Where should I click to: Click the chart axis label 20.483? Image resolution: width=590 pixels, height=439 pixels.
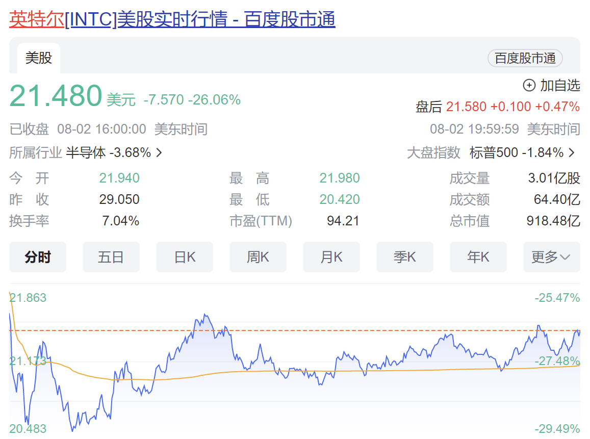(28, 428)
